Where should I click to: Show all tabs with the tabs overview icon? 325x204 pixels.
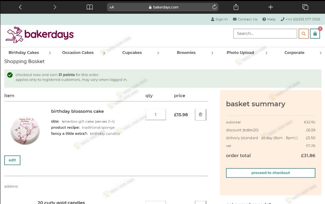(305, 7)
